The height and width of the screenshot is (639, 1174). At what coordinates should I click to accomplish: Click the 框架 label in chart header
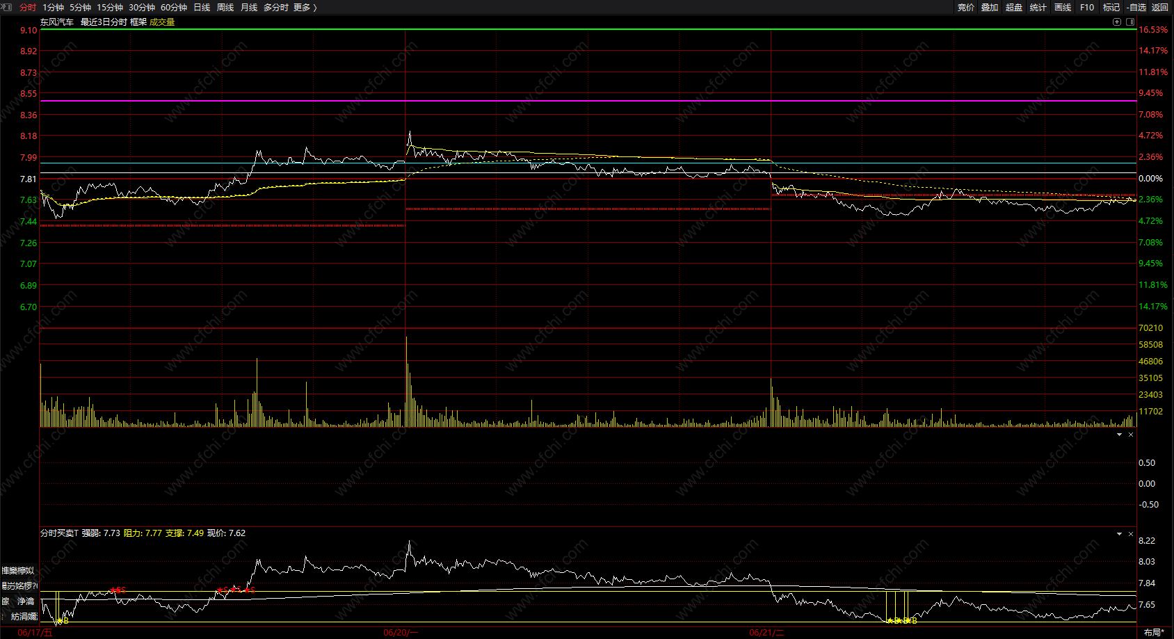(138, 22)
